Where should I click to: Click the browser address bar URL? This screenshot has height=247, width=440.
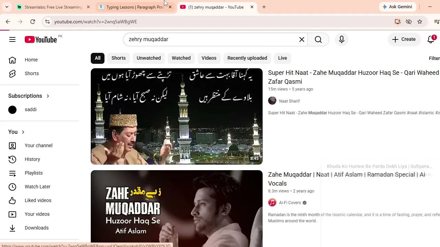(96, 22)
